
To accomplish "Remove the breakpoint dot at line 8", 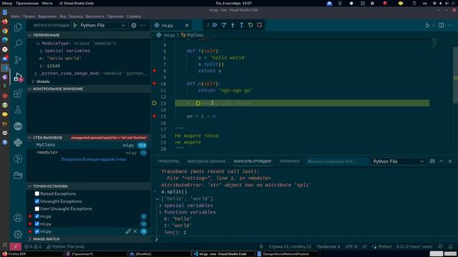I will [155, 71].
